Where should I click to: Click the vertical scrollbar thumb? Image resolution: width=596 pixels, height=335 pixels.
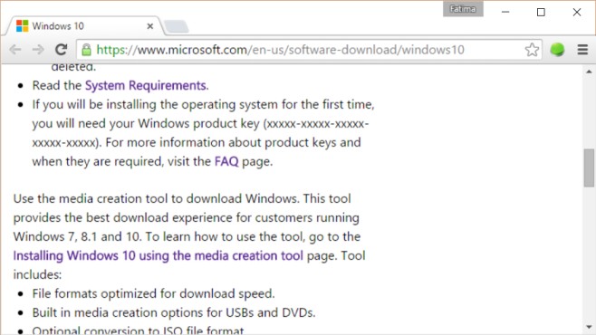coord(589,167)
